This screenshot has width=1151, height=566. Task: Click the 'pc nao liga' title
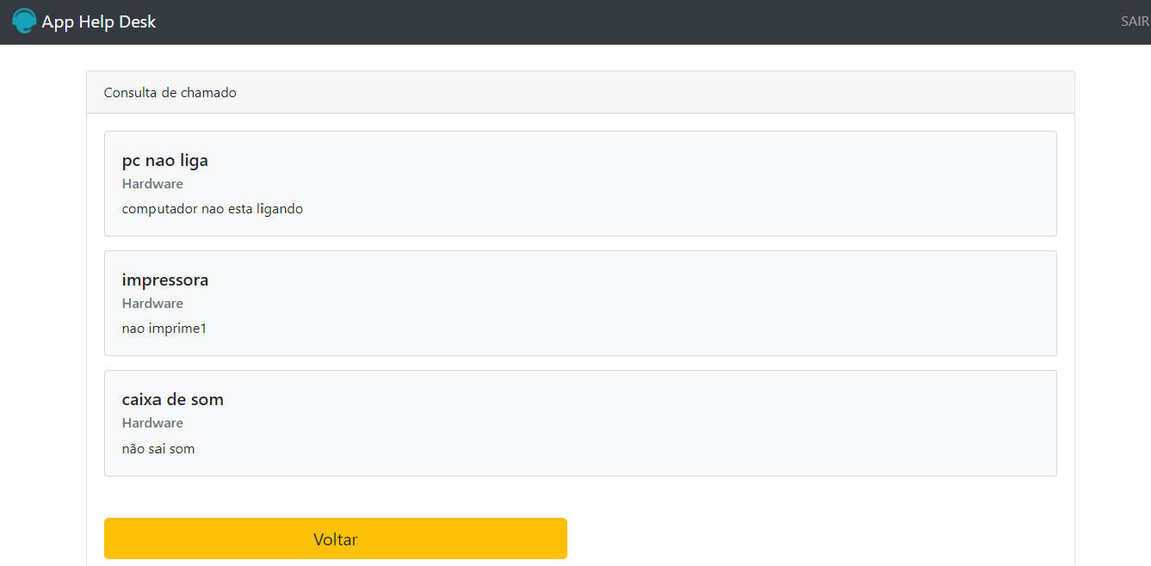(164, 160)
